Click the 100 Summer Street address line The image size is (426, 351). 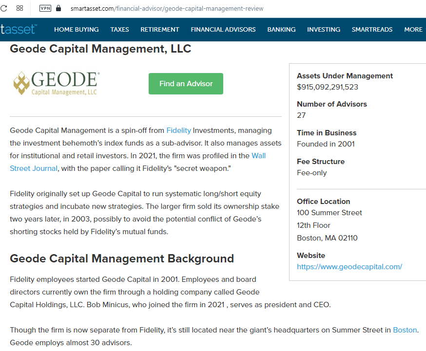coord(329,213)
